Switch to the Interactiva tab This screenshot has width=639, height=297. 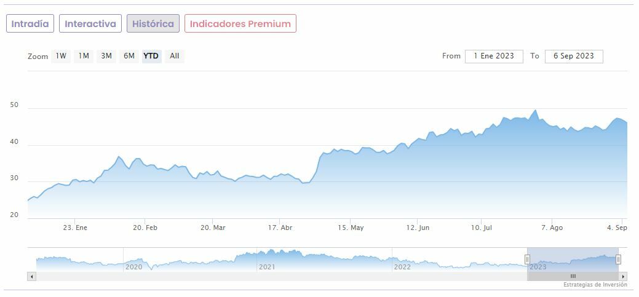90,24
